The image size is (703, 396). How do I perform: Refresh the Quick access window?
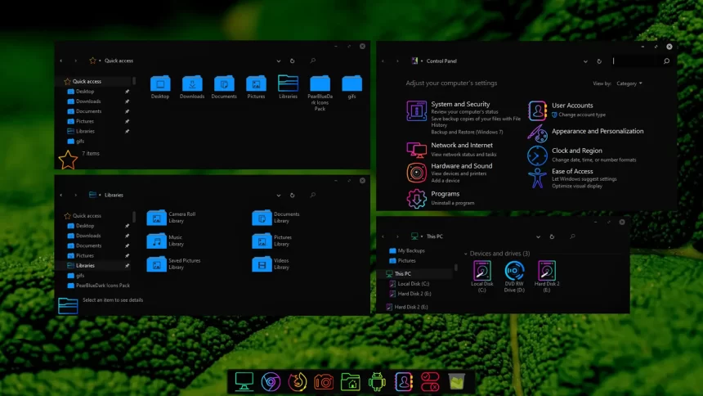(x=293, y=61)
